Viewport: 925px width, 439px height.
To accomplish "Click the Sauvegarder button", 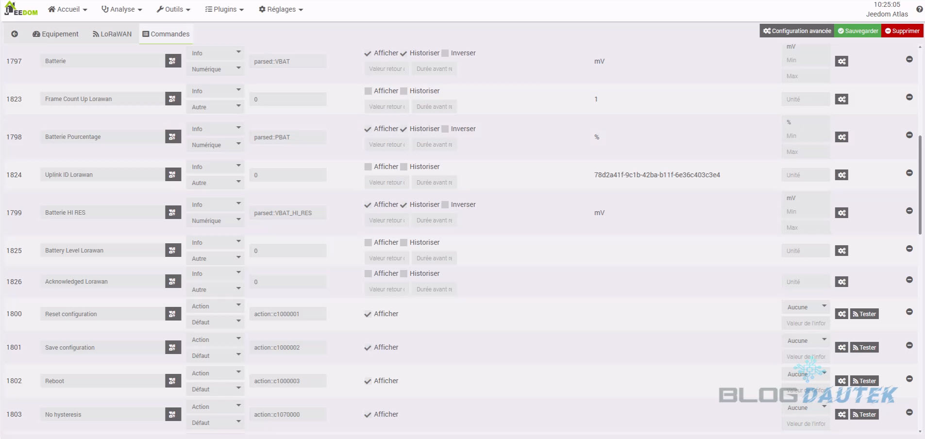I will 858,31.
